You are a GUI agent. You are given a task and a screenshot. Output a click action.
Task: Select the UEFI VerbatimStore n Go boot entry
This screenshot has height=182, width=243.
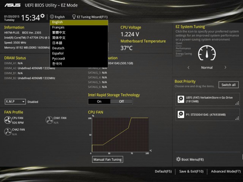[x=208, y=99]
